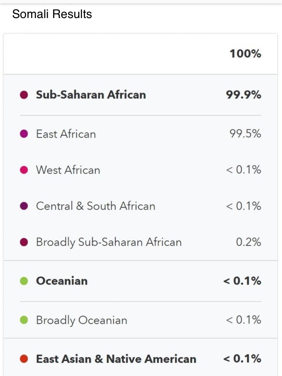This screenshot has height=376, width=282.
Task: Open the Broadly Sub-Saharan African row
Action: (x=141, y=242)
